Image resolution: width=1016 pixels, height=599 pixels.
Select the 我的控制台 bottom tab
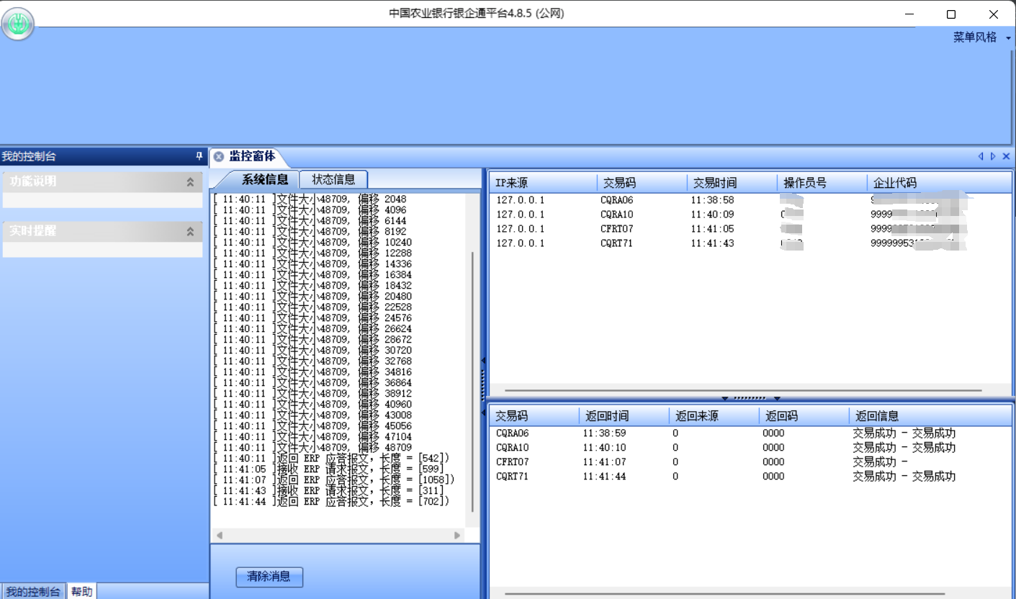point(33,592)
